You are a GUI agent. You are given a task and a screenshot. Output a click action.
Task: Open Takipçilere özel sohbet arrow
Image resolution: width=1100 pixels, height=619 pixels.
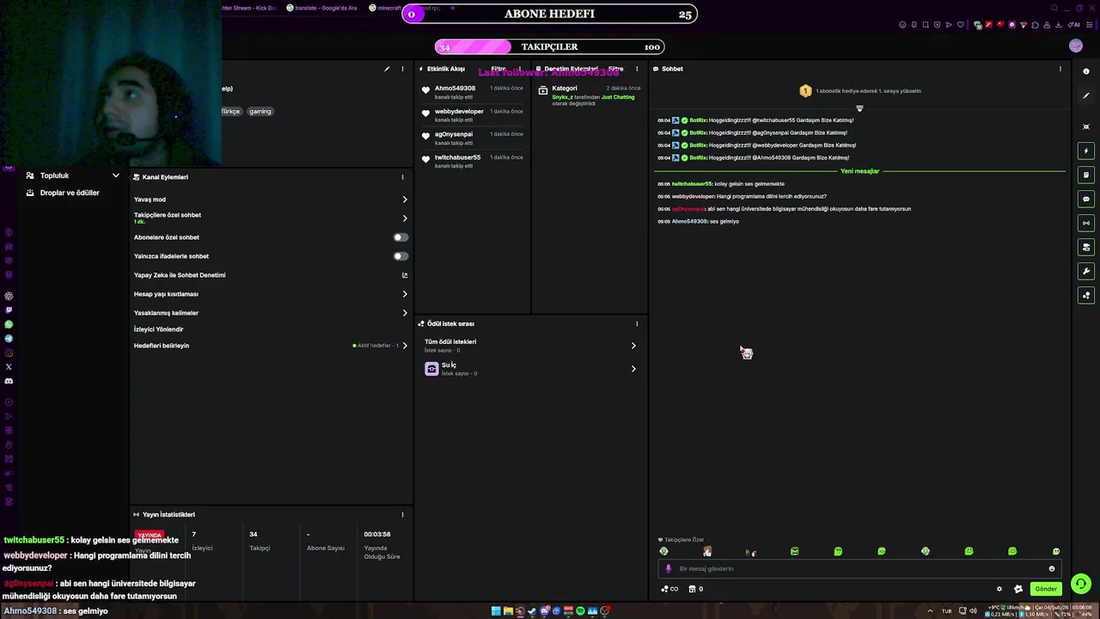pos(405,218)
